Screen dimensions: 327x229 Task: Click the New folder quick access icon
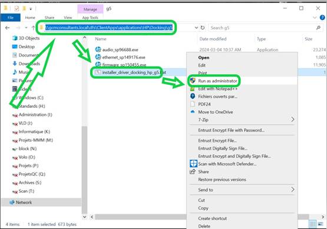click(x=24, y=8)
